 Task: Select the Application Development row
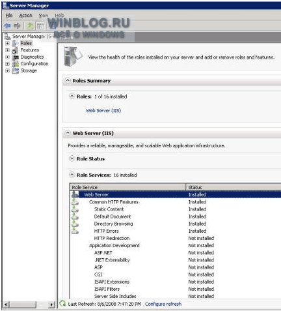176,245
